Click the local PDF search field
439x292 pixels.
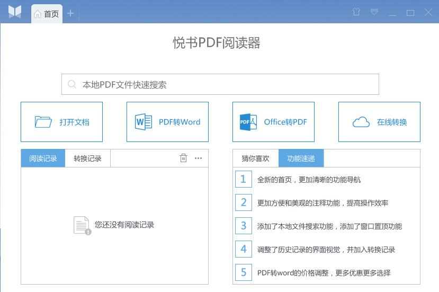point(228,84)
